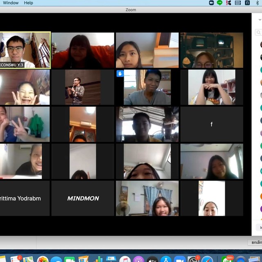Open Safari from the Dock
This screenshot has height=262, width=262.
[207, 259]
